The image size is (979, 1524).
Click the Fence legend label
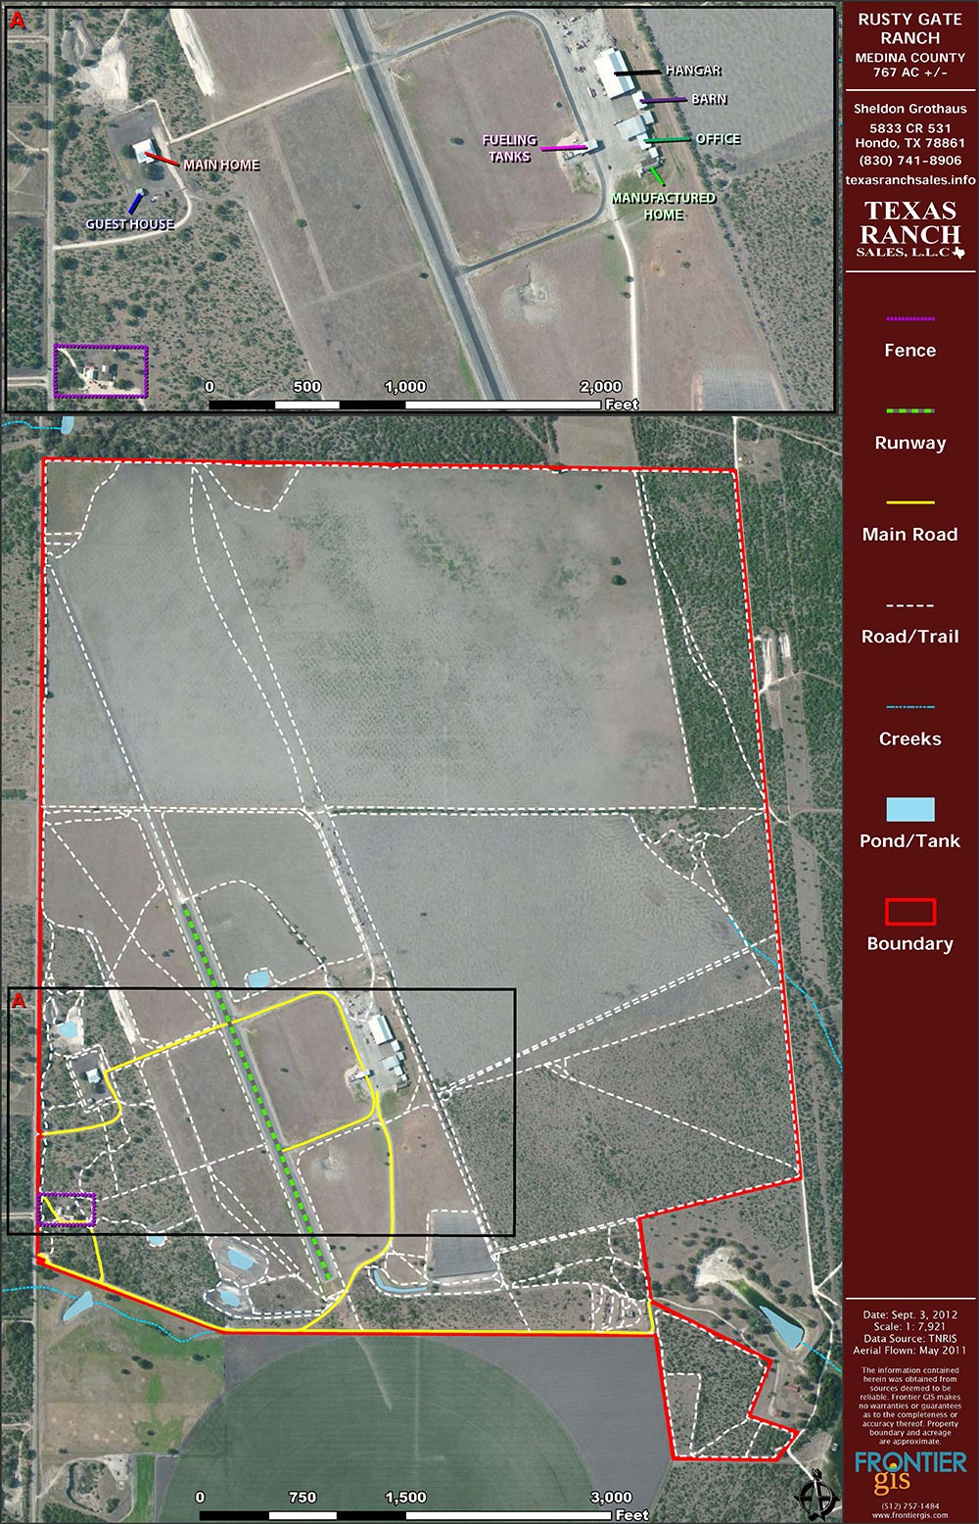tap(910, 351)
